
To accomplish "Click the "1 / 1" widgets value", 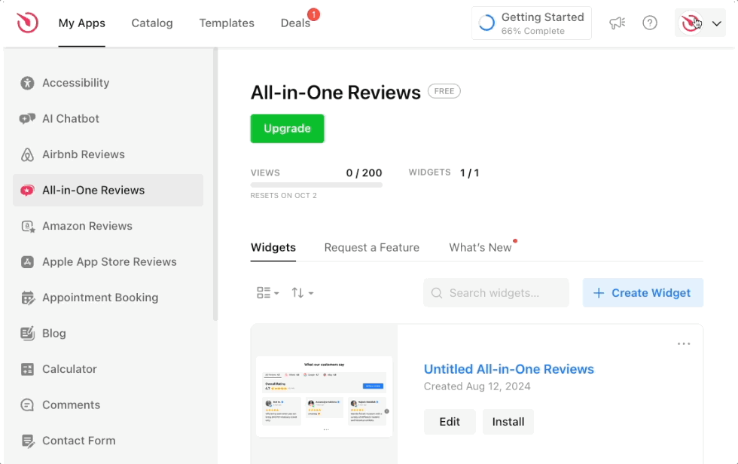I will tap(469, 173).
